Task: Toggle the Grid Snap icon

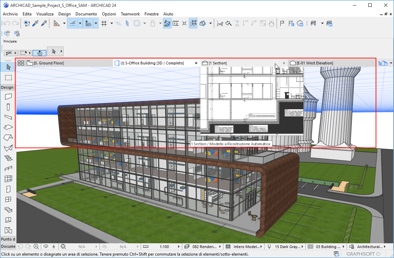Action: (x=104, y=23)
